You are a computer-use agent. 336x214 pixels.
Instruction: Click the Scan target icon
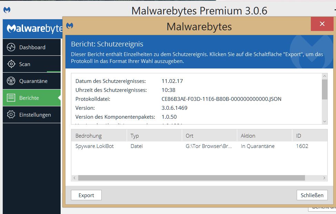click(11, 64)
